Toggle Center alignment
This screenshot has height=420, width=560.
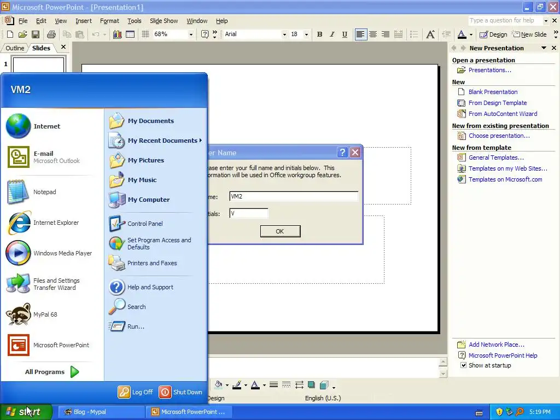tap(373, 34)
